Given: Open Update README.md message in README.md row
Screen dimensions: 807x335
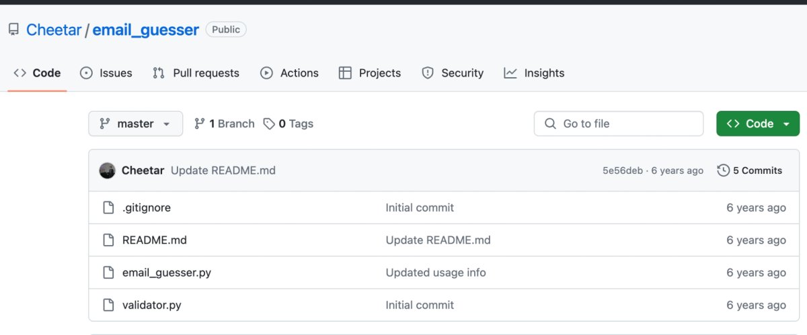Looking at the screenshot, I should point(438,240).
